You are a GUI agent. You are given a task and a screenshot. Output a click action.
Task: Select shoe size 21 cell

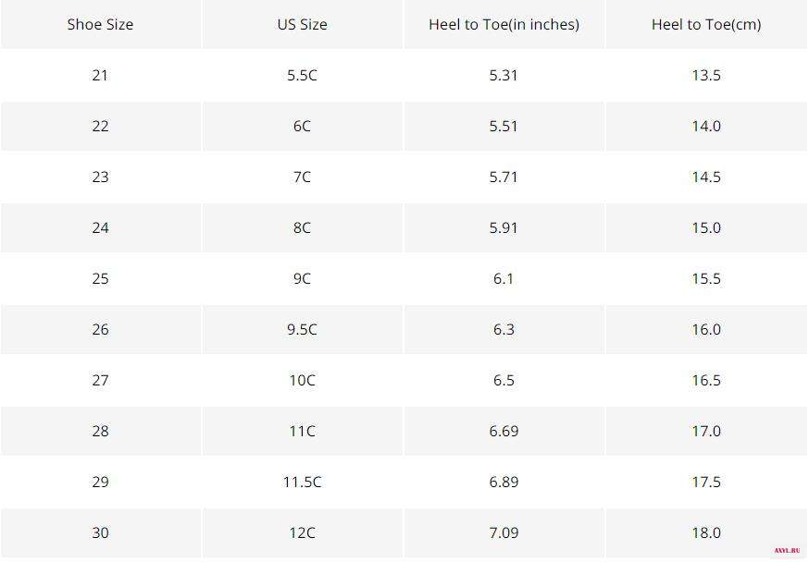coord(100,75)
